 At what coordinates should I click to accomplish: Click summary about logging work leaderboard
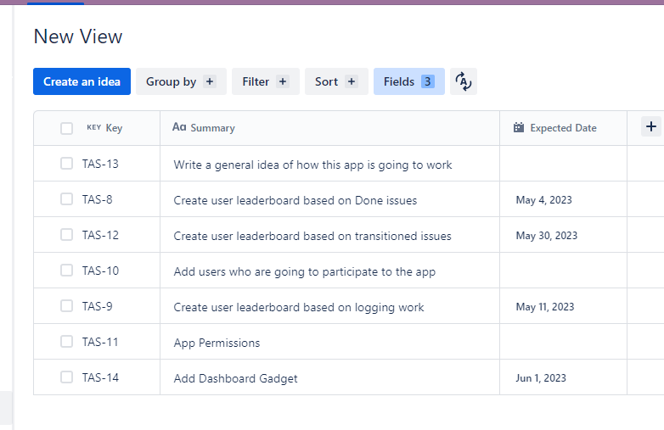coord(299,307)
